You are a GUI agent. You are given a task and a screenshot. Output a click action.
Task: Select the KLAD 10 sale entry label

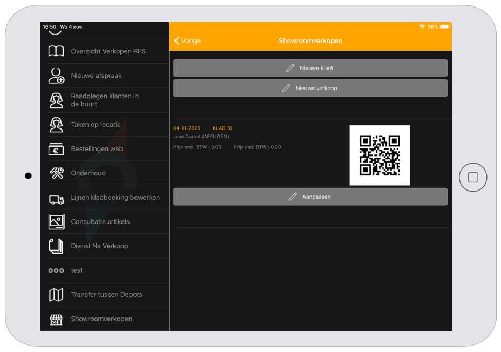[x=222, y=128]
